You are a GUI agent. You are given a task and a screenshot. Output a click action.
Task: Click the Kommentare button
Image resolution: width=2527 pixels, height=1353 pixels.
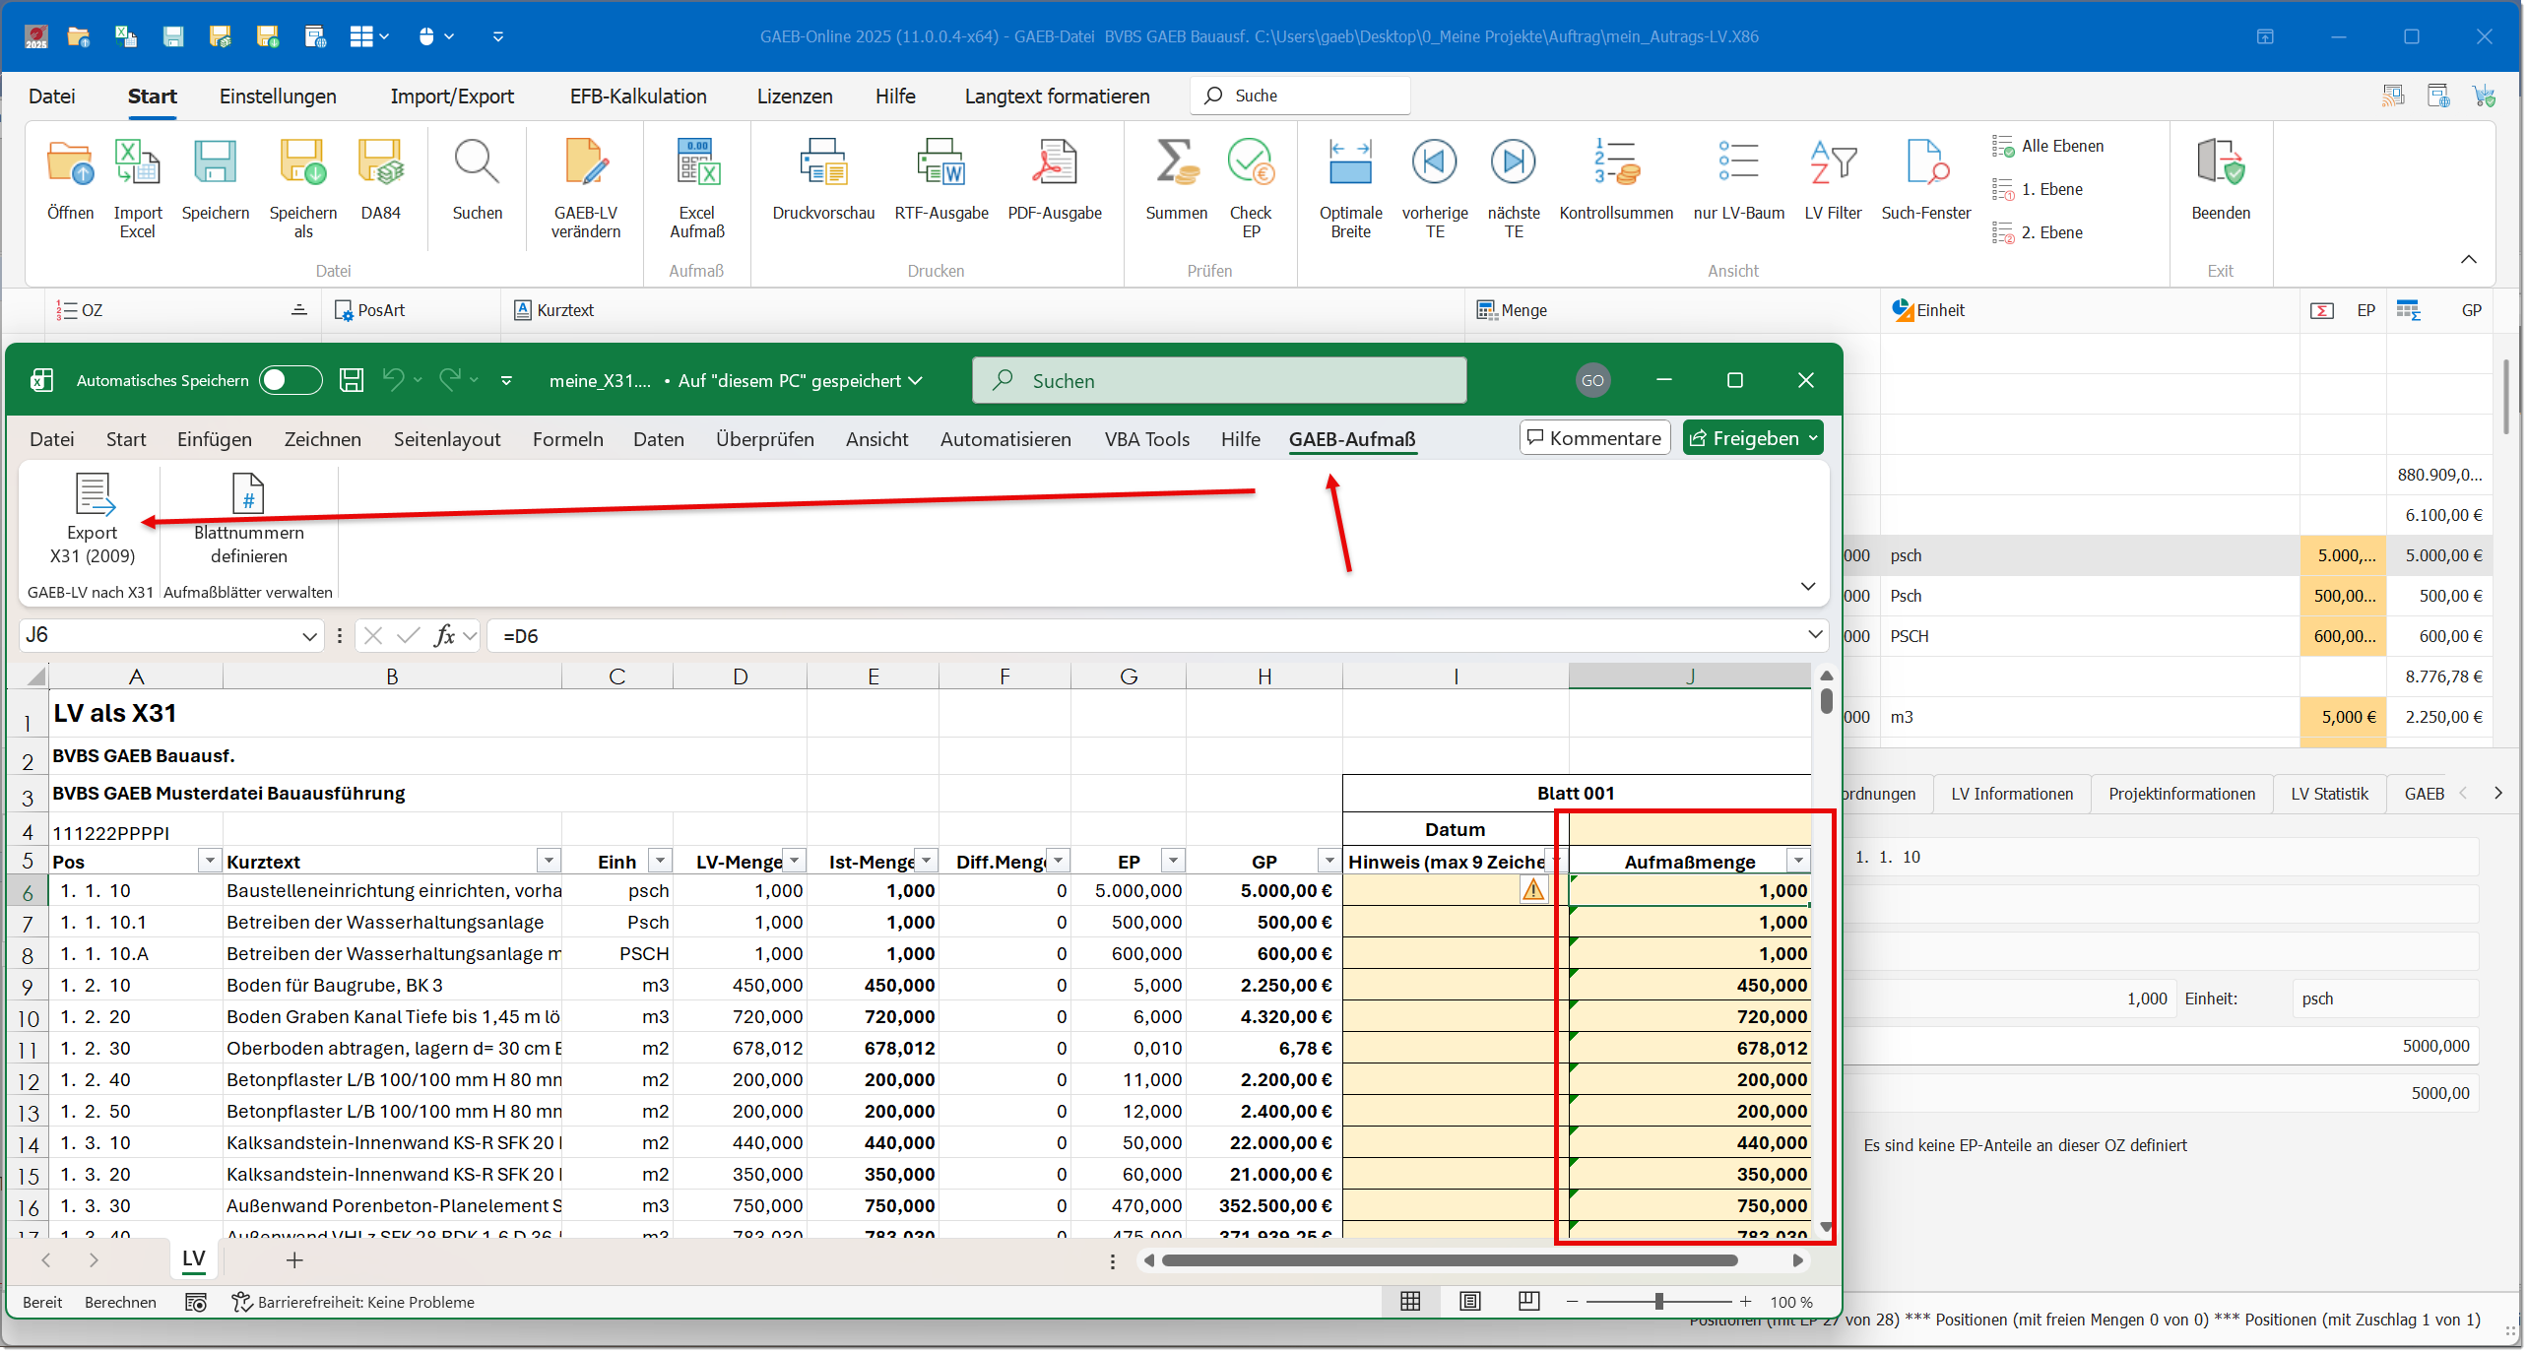pyautogui.click(x=1594, y=438)
